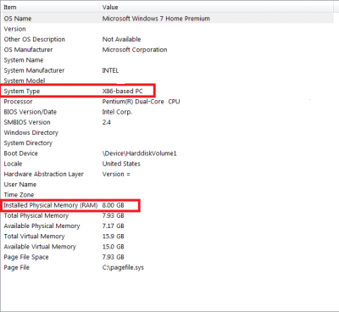Image resolution: width=339 pixels, height=312 pixels.
Task: Click the United States value
Action: coord(121,164)
